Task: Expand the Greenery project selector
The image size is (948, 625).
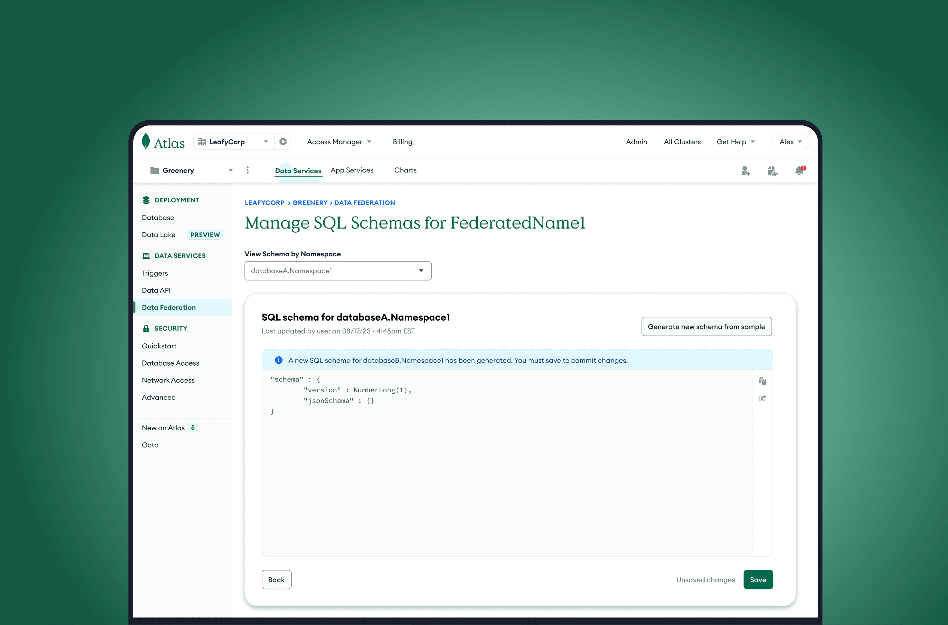Action: tap(191, 170)
